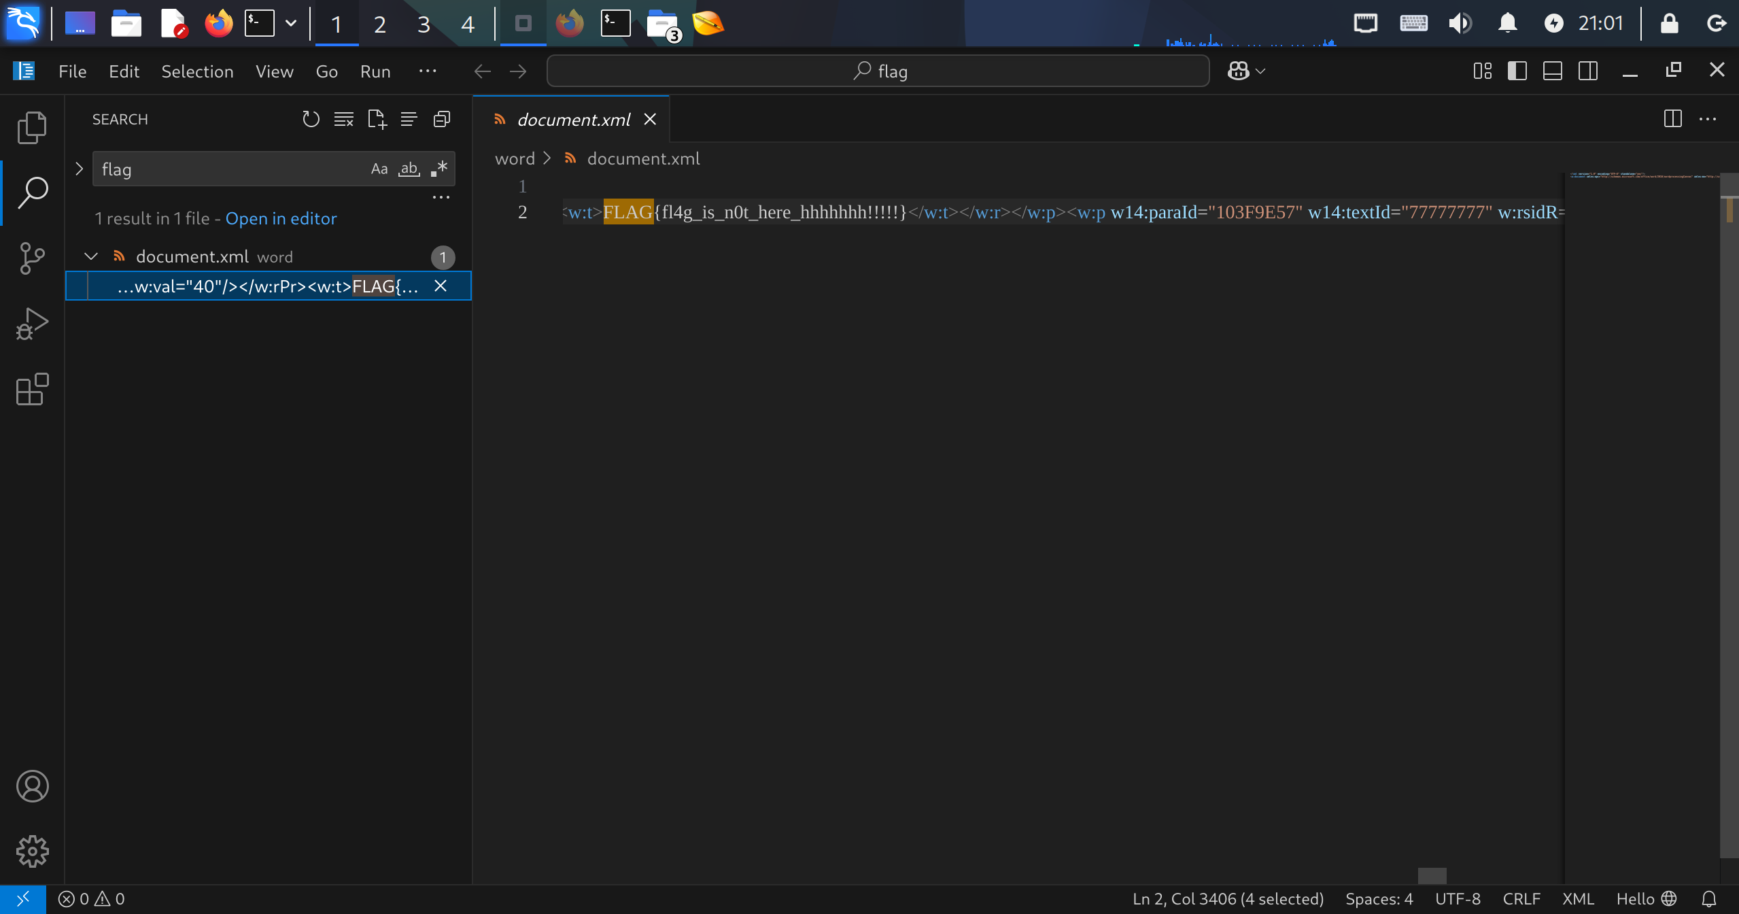Click the CRLF line ending indicator

(1521, 898)
